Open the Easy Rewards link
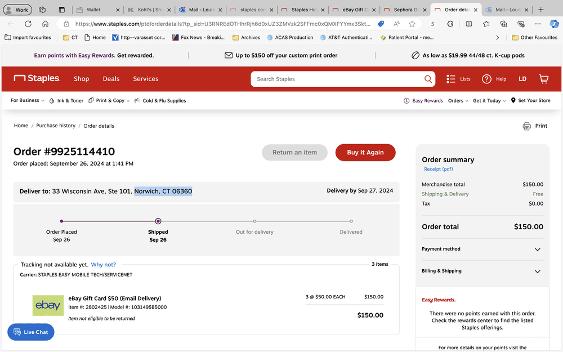This screenshot has width=563, height=352. point(423,101)
